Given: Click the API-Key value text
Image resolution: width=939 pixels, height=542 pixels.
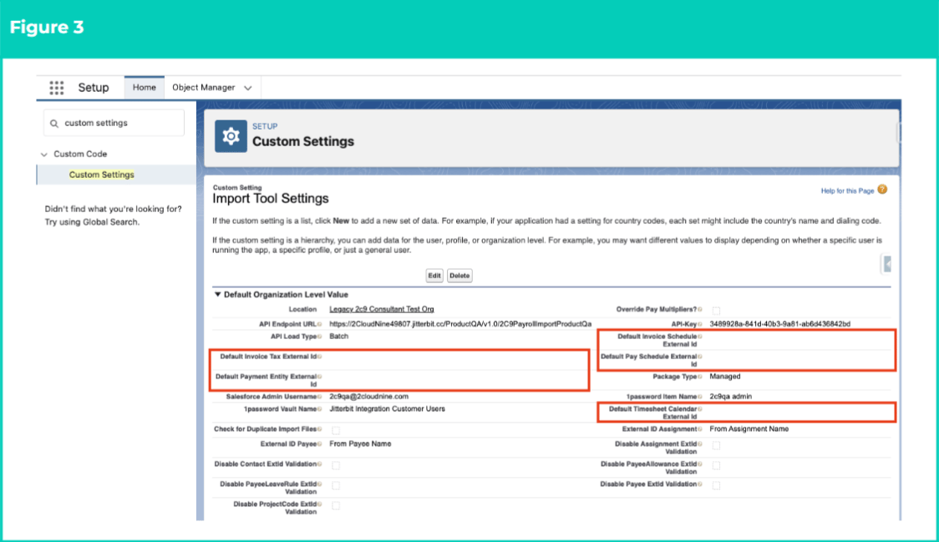Looking at the screenshot, I should (x=779, y=324).
